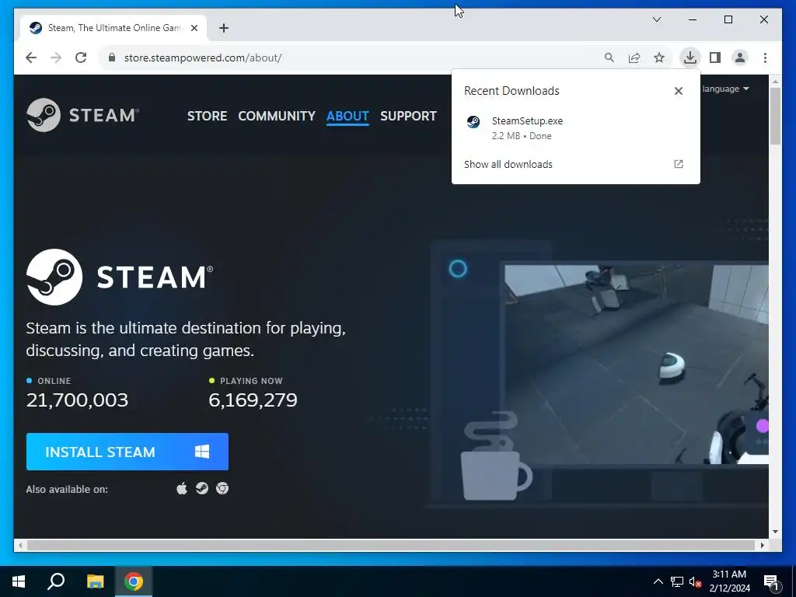The height and width of the screenshot is (597, 796).
Task: Choose the Chrome OS download icon
Action: click(x=222, y=488)
